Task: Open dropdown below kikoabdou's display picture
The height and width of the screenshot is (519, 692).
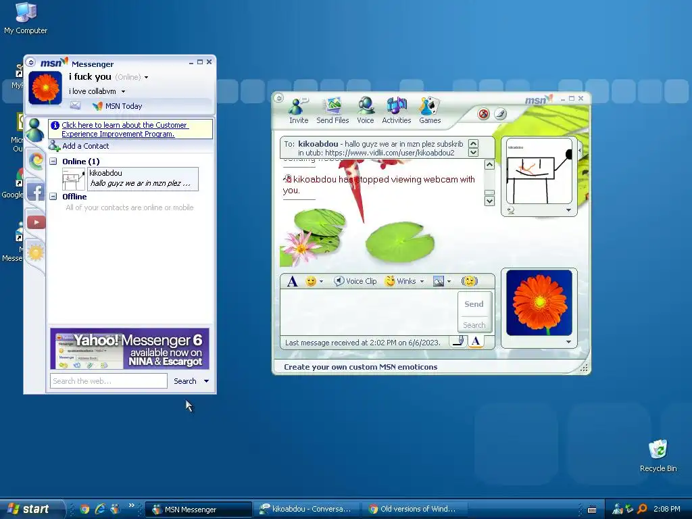Action: click(x=568, y=211)
